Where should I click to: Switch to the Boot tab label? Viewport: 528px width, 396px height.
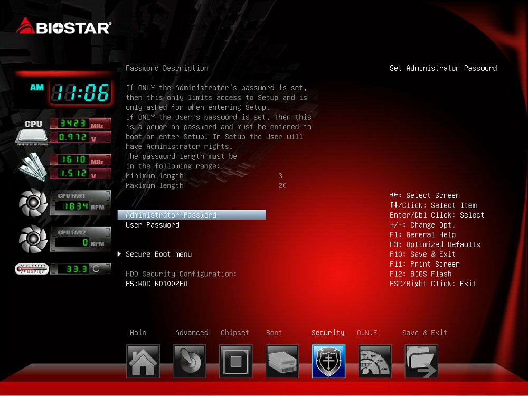coord(274,333)
